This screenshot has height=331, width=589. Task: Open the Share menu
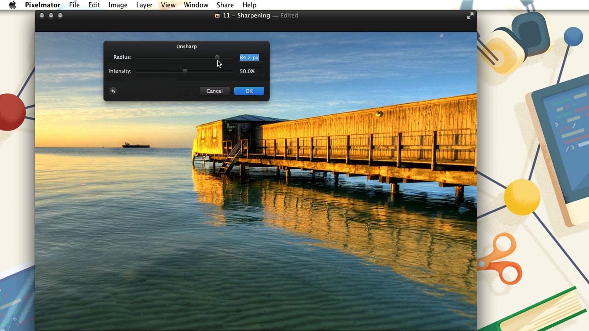[x=225, y=5]
